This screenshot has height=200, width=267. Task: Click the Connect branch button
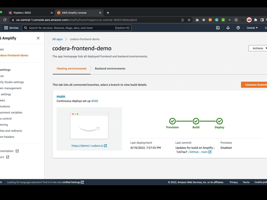[x=254, y=85]
